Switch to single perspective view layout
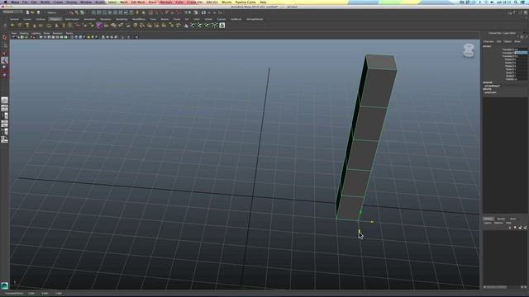This screenshot has height=297, width=529. [x=4, y=101]
